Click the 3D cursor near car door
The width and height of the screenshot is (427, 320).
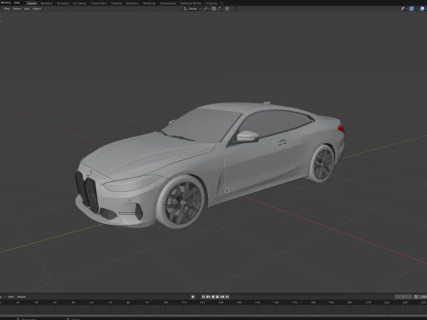pos(227,189)
